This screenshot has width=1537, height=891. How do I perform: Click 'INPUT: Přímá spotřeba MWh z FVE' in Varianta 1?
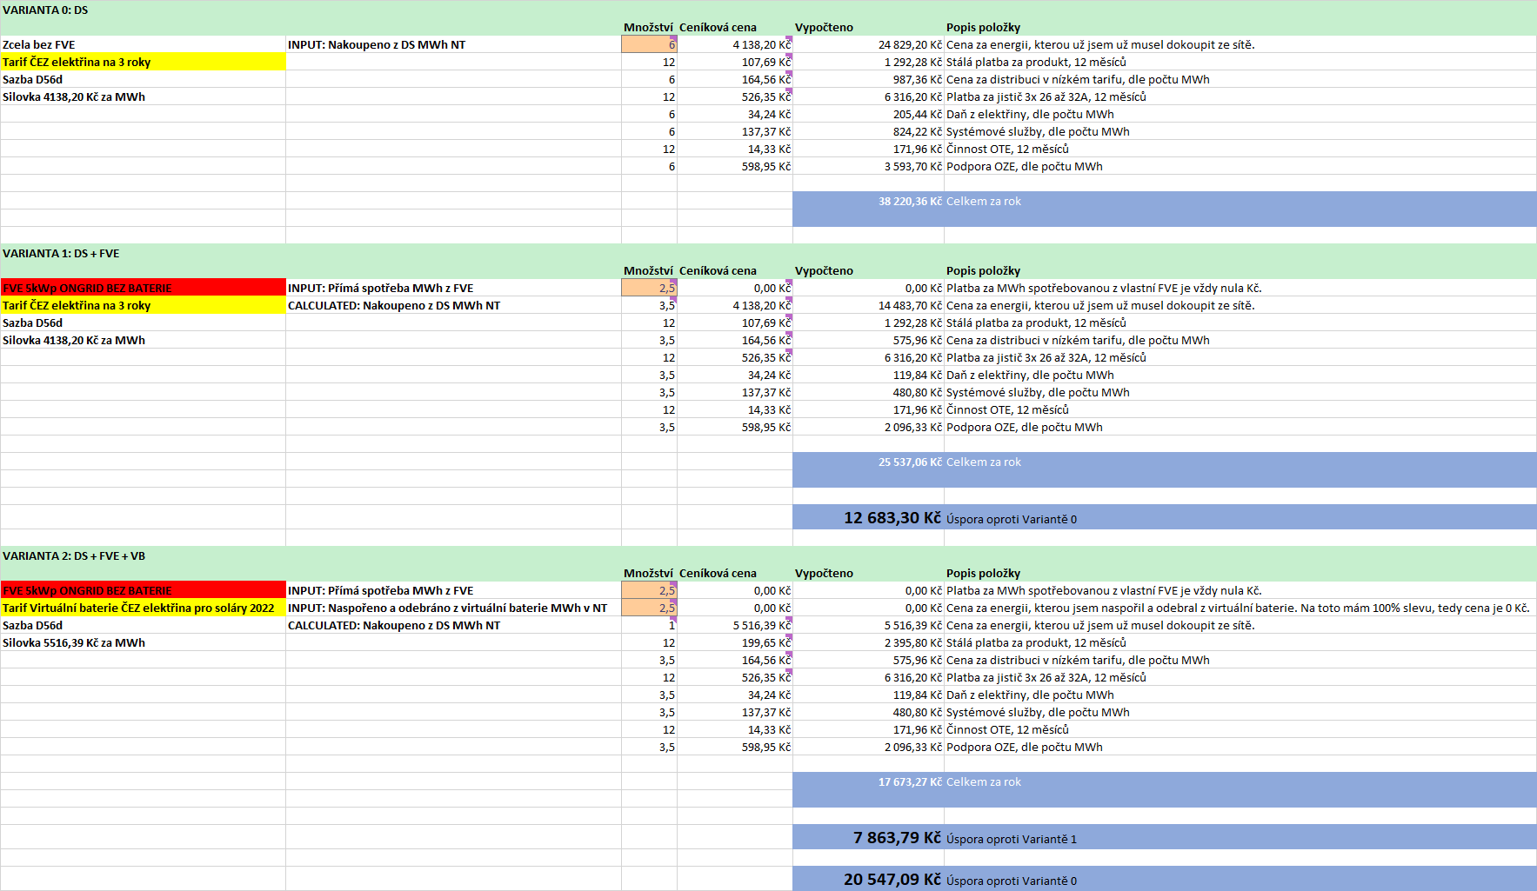coord(380,288)
